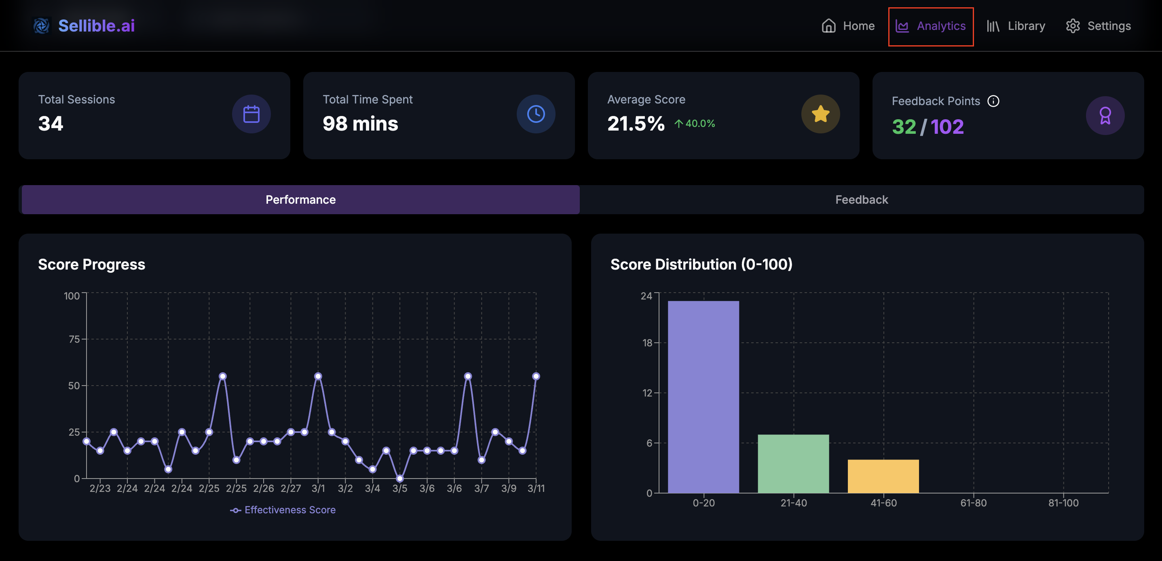Click the star icon on Average Score card
Screen dimensions: 1162x561
tap(820, 114)
